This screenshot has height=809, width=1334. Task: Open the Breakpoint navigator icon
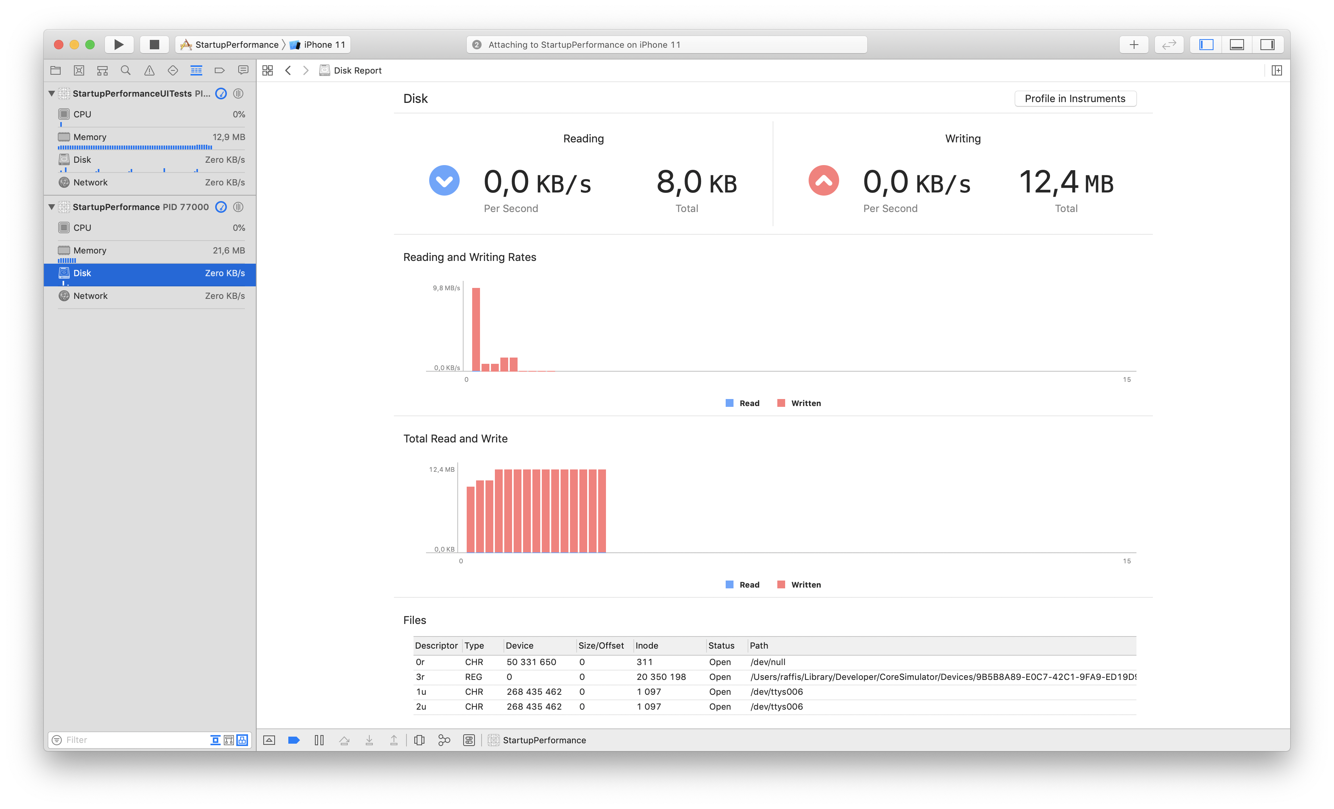219,70
